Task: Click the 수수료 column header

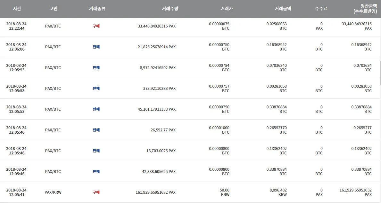Action: pos(321,9)
